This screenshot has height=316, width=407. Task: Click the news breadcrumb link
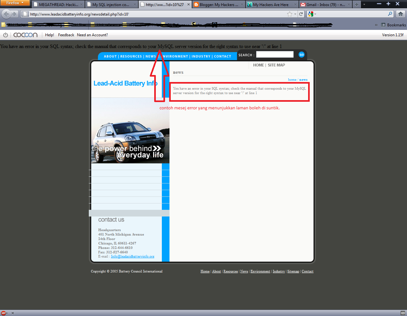tap(303, 80)
